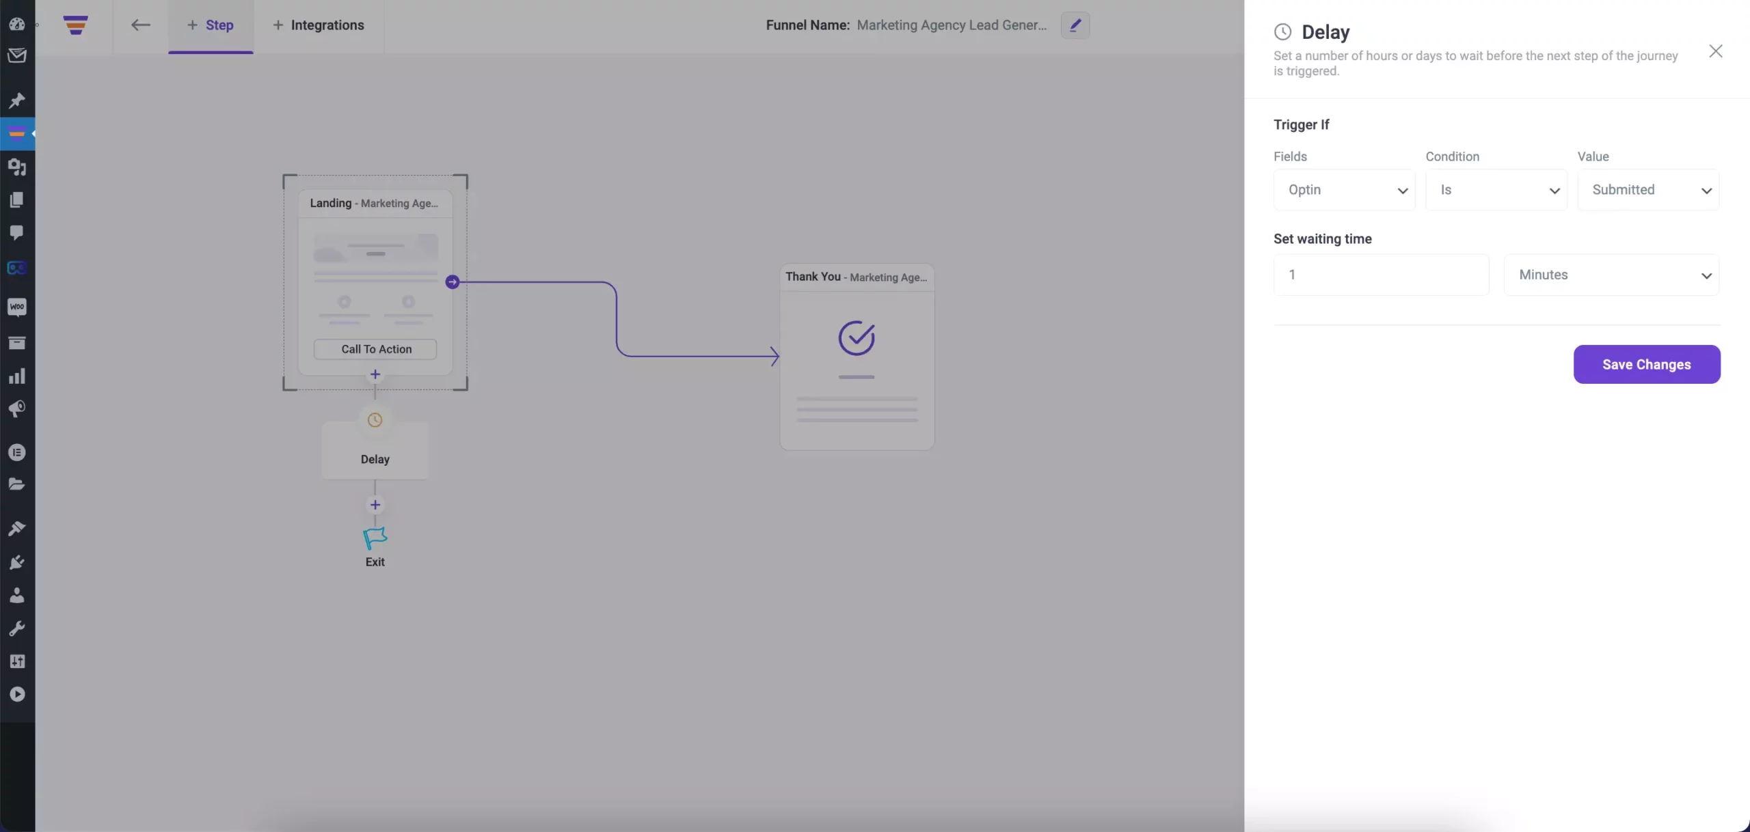
Task: Click the pencil edit icon for funnel name
Action: coord(1075,25)
